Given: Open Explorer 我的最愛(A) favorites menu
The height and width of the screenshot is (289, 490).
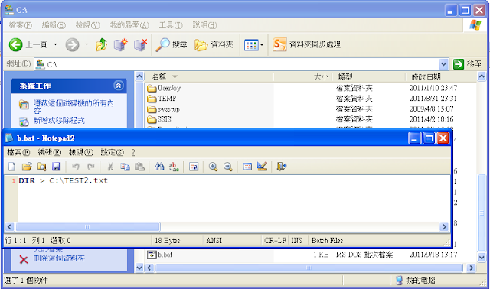Looking at the screenshot, I should click(x=129, y=25).
